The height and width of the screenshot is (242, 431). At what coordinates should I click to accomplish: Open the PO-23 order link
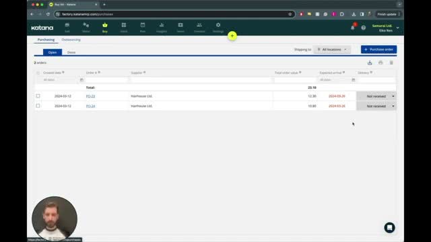point(90,96)
